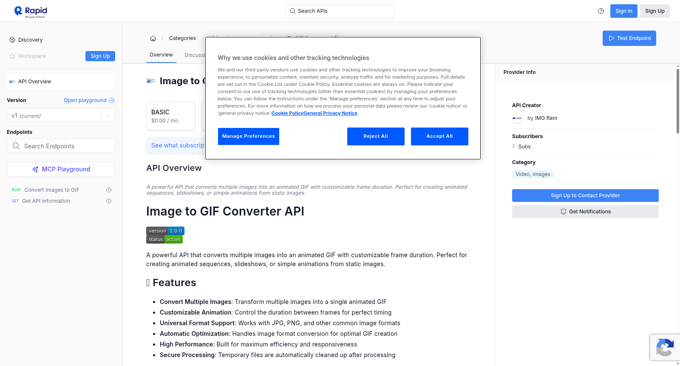680x366 pixels.
Task: Open the MCP Playground button
Action: 61,169
